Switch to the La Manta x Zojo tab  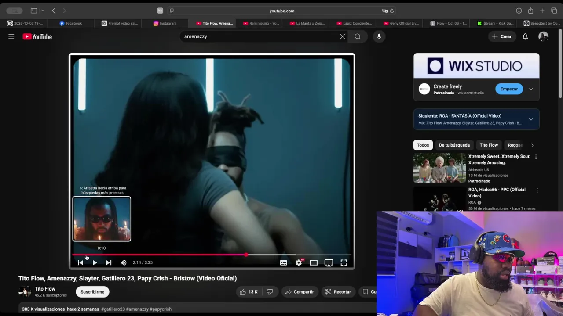pyautogui.click(x=308, y=23)
